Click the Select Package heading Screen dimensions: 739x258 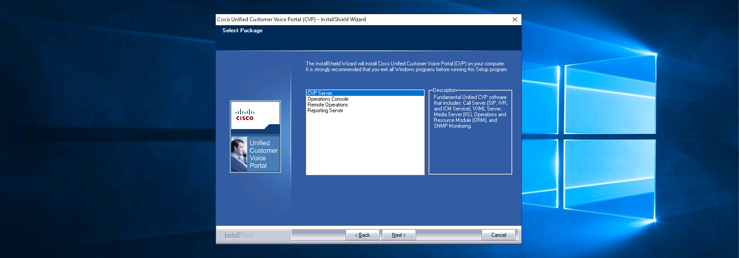tap(242, 30)
